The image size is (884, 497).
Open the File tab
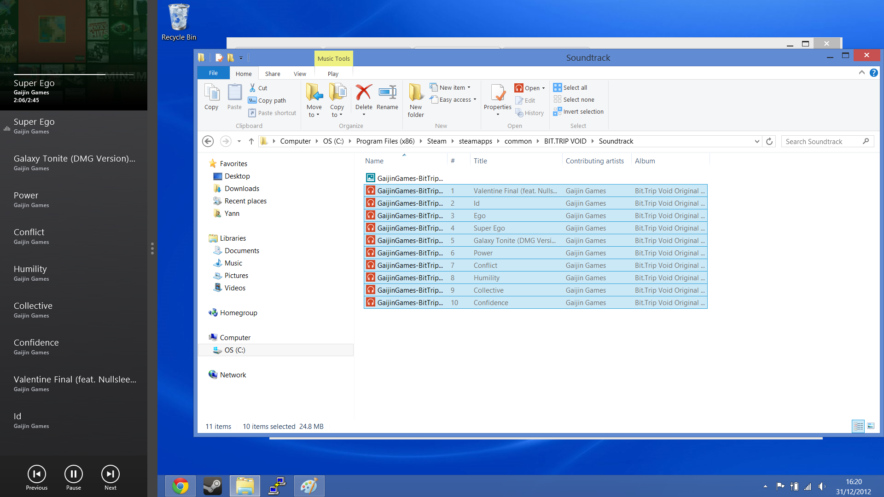[x=213, y=73]
